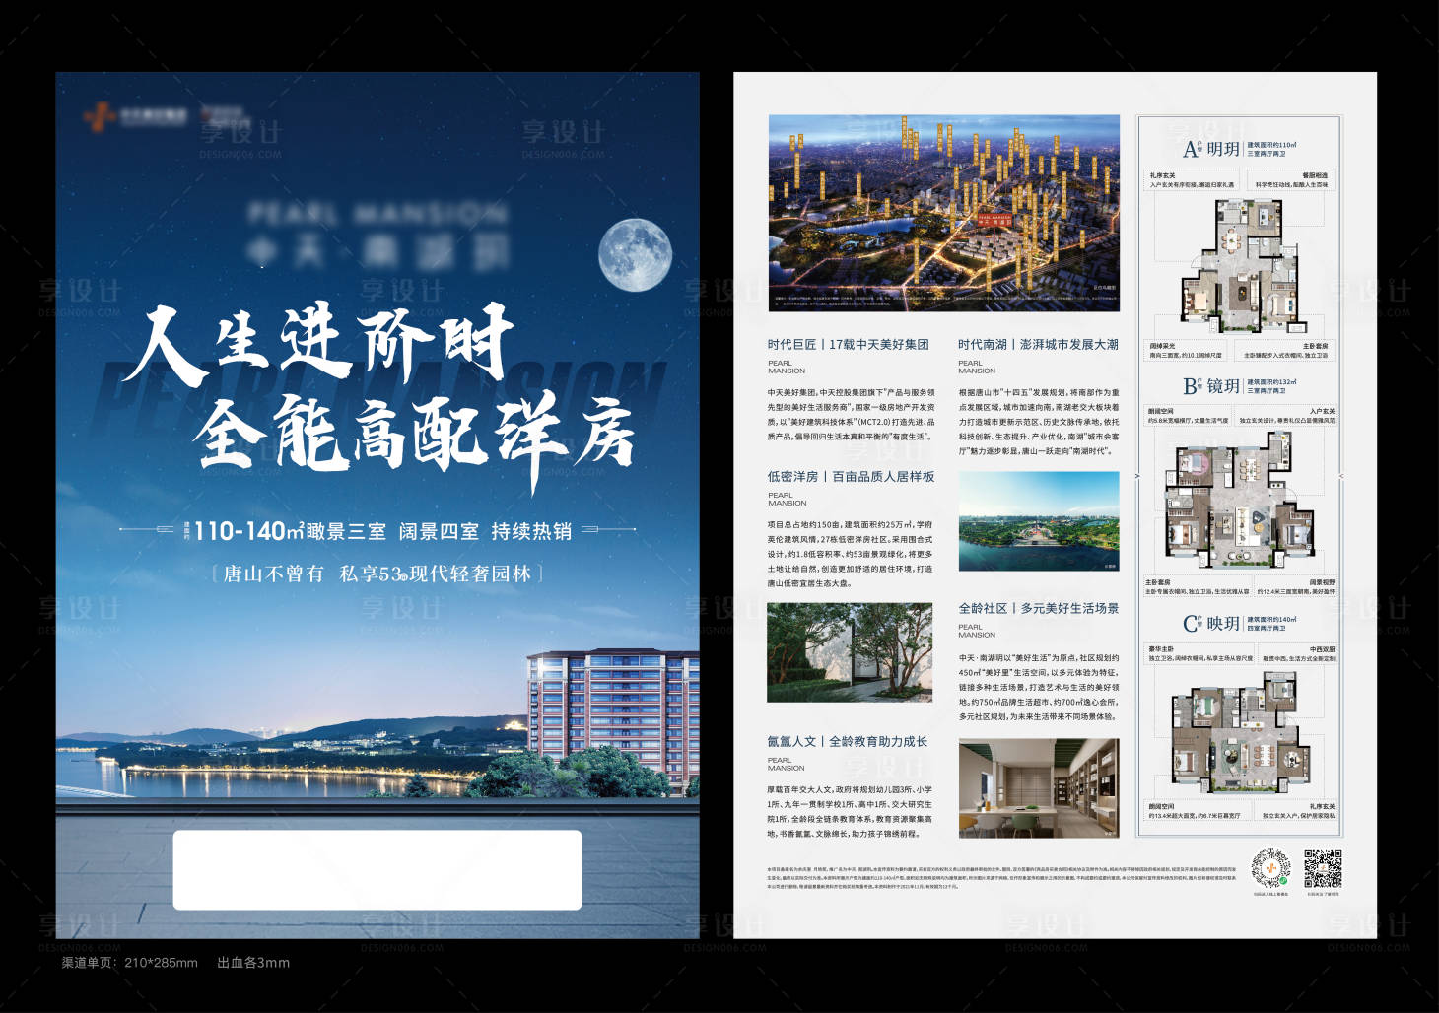The height and width of the screenshot is (1013, 1439).
Task: Select the garden trees photo
Action: point(850,652)
